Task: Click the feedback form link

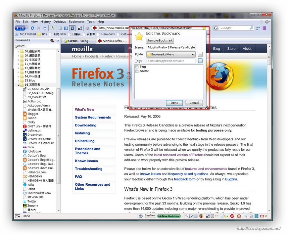Action: click(184, 179)
